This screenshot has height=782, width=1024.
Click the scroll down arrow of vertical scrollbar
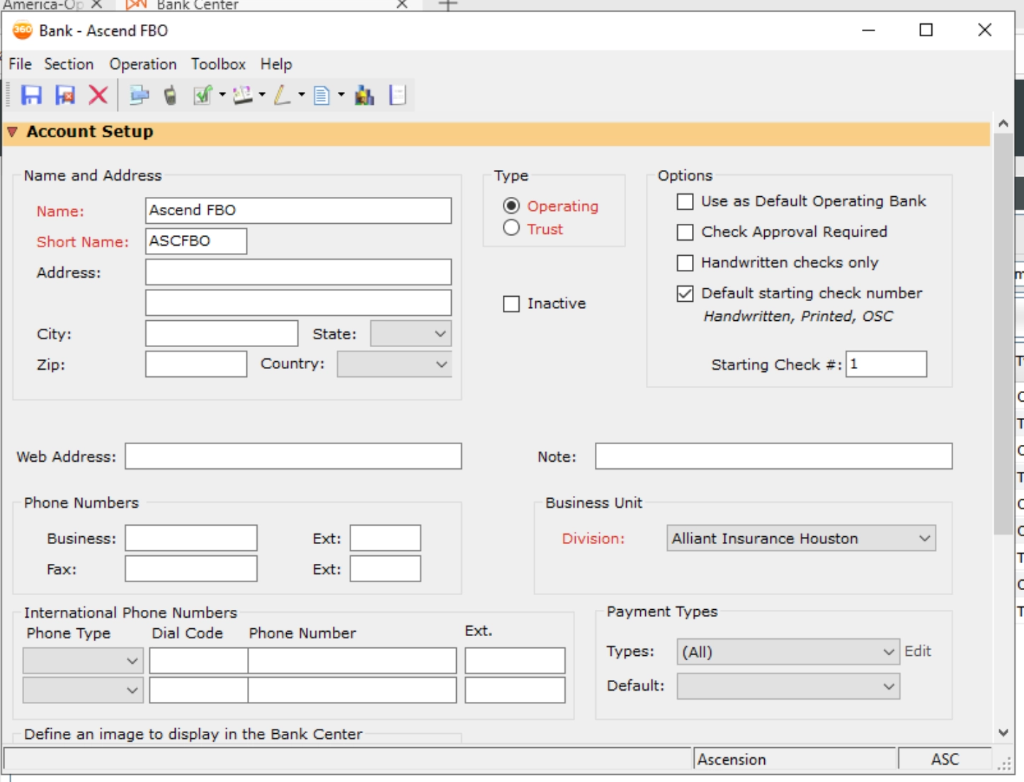tap(1003, 733)
